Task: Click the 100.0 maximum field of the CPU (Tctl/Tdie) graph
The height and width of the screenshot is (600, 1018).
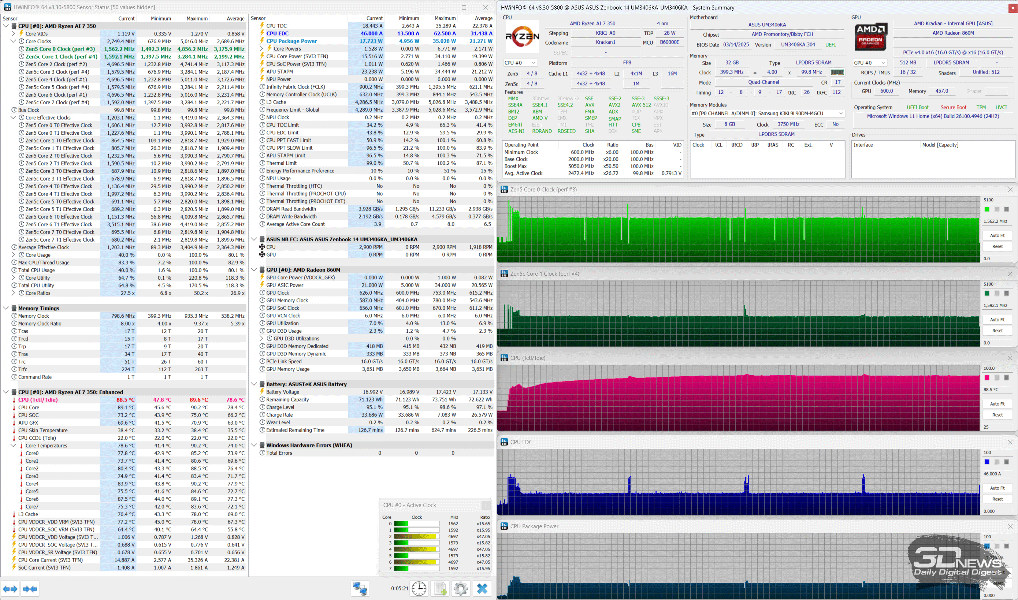Action: click(x=997, y=368)
